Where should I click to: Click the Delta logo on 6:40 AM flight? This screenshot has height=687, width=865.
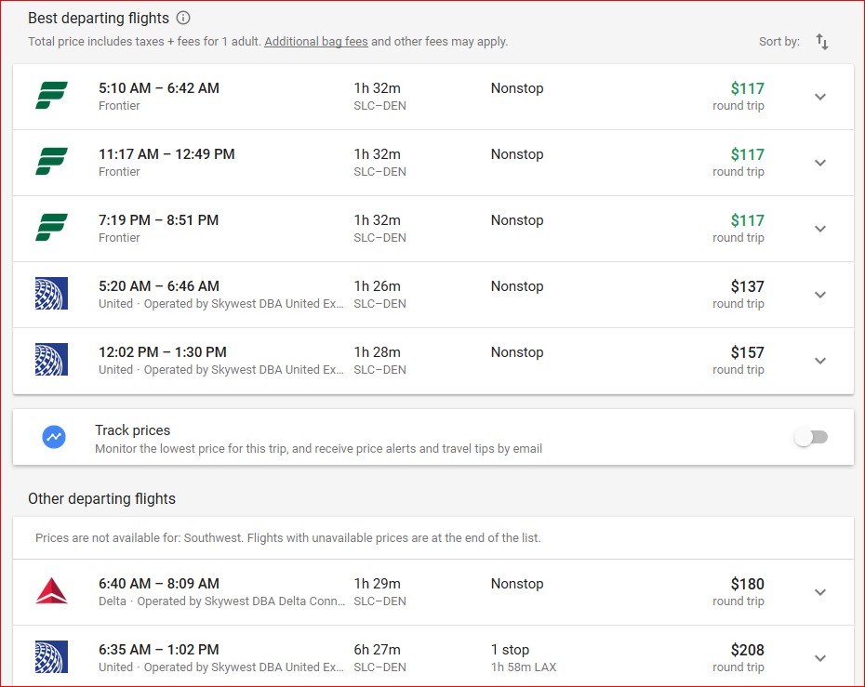(51, 592)
